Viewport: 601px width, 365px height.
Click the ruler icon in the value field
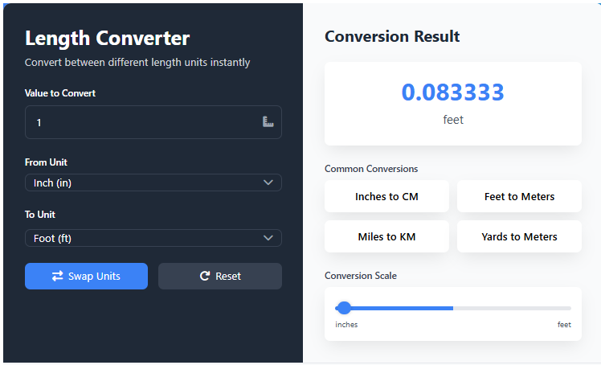(x=268, y=122)
